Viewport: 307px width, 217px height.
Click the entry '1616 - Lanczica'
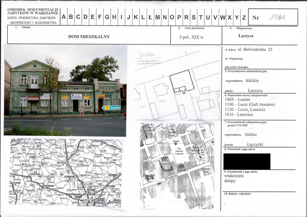[x=239, y=114]
